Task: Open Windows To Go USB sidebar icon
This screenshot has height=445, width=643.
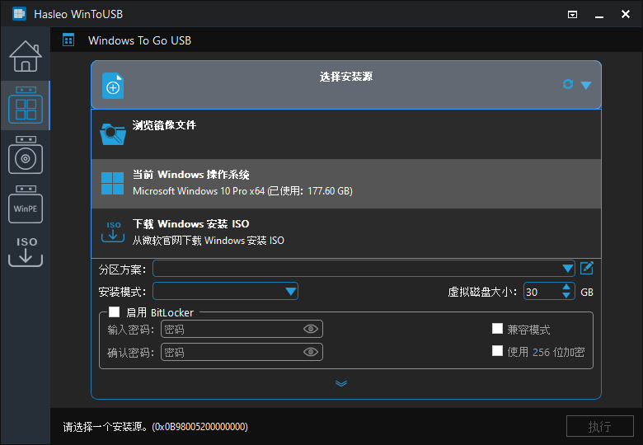Action: [26, 105]
